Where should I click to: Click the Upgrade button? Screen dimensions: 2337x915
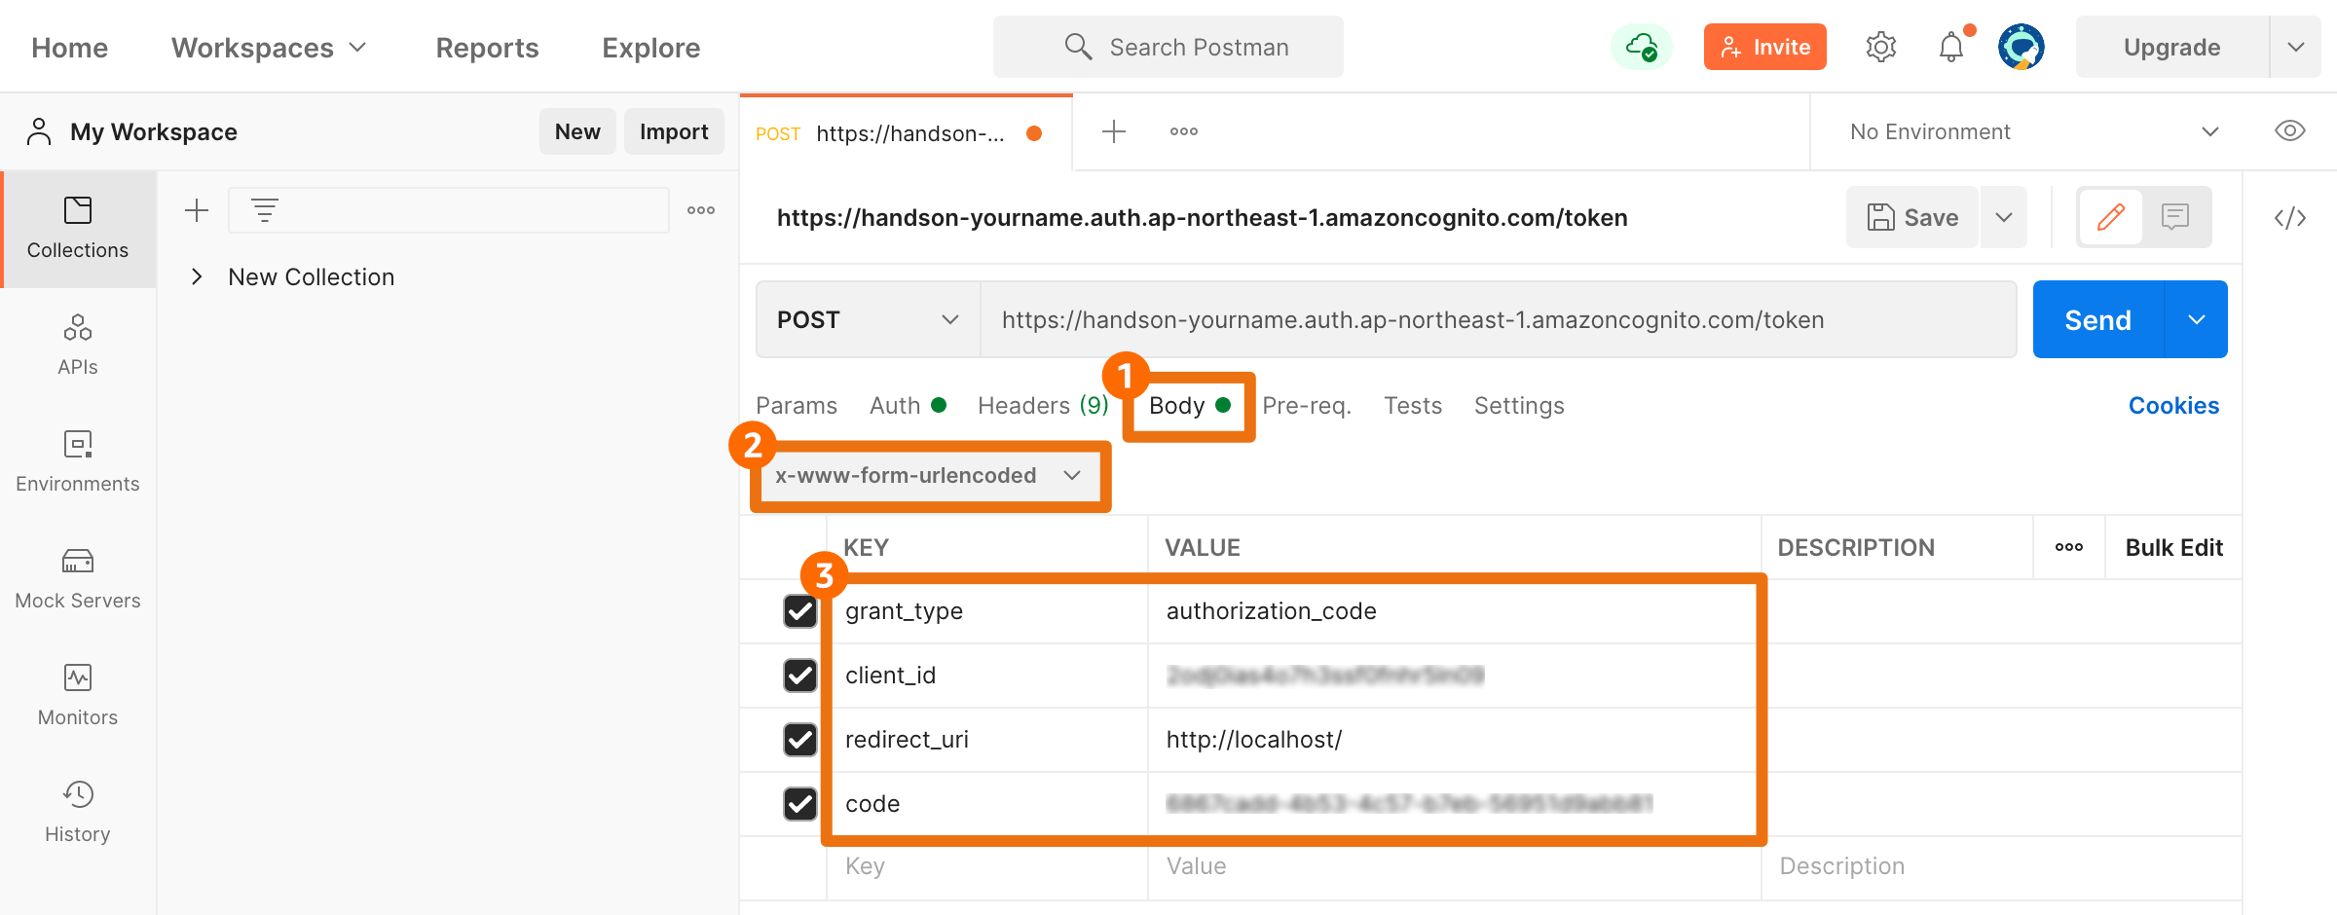(x=2172, y=47)
